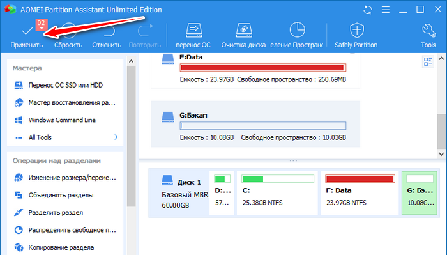The height and width of the screenshot is (255, 447).
Task: Select G: Бэкап 10.08GB green block
Action: point(420,193)
